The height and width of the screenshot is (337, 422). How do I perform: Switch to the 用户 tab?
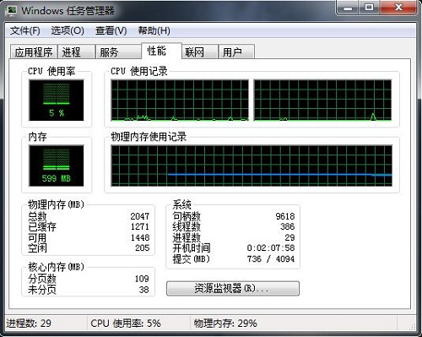[x=237, y=52]
